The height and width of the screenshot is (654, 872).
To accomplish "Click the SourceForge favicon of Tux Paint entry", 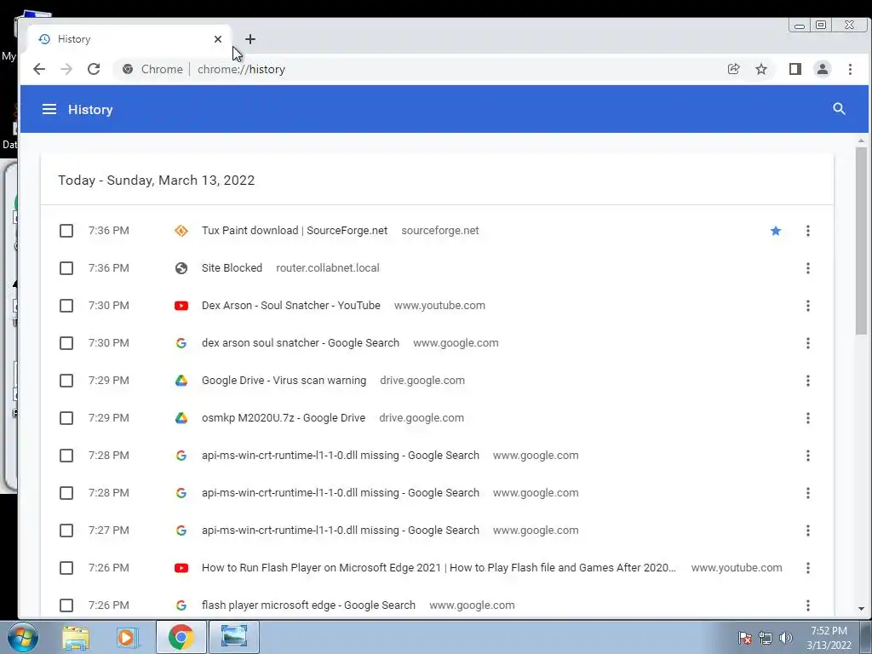I will pyautogui.click(x=181, y=231).
